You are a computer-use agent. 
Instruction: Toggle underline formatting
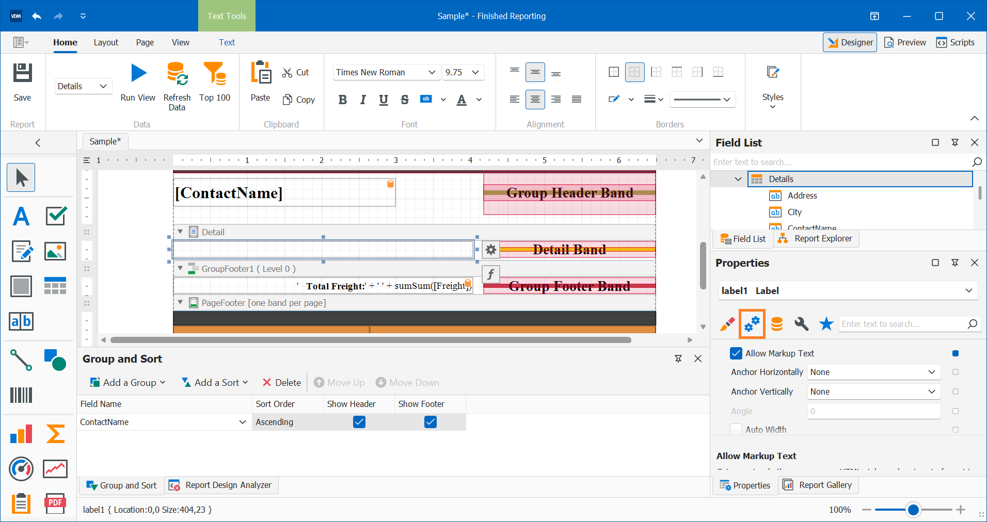pyautogui.click(x=384, y=100)
